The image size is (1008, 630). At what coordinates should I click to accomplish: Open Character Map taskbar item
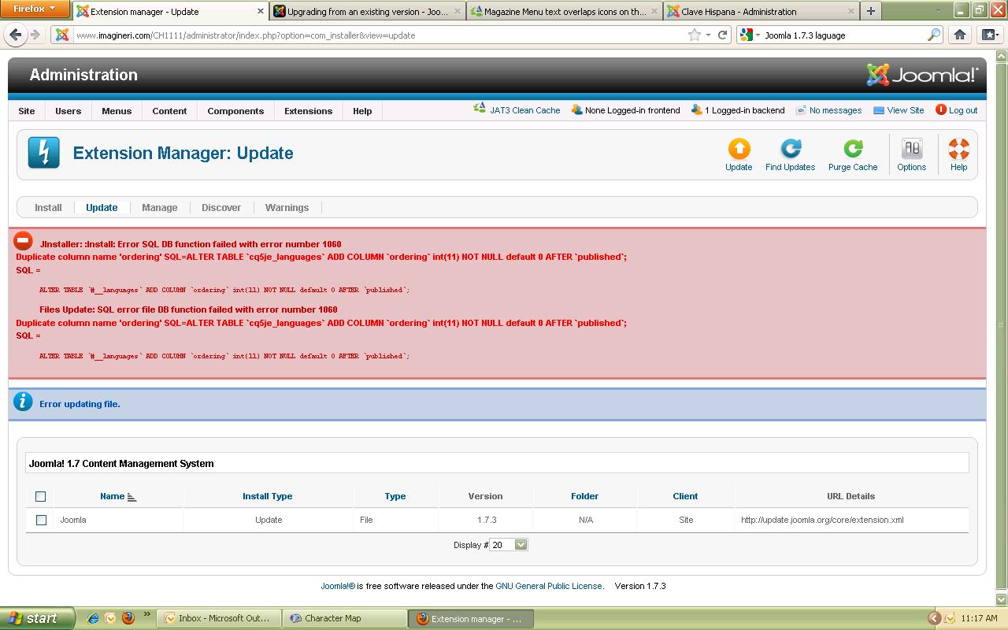click(x=344, y=618)
